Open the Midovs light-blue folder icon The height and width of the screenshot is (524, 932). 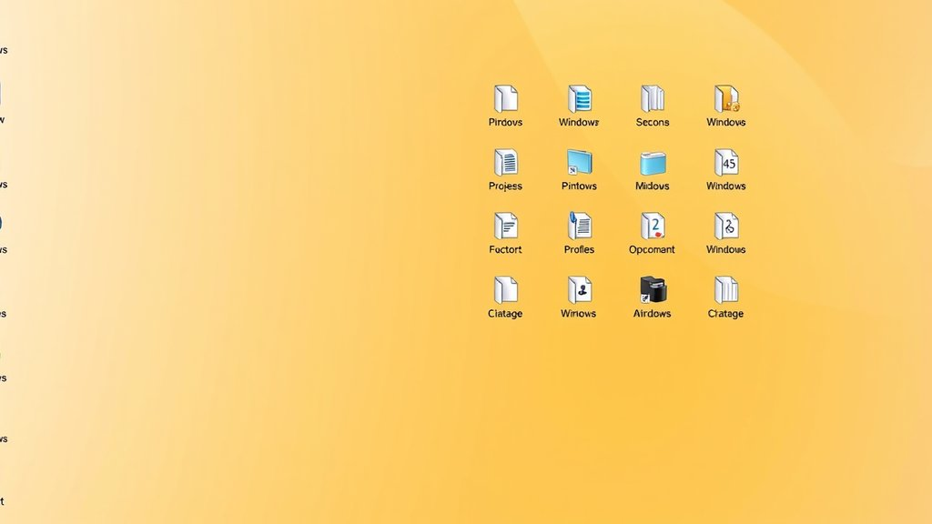(x=653, y=164)
